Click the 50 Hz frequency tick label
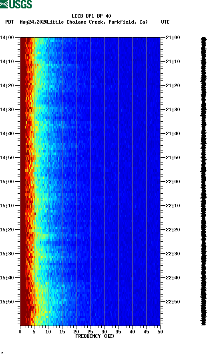 [161, 332]
